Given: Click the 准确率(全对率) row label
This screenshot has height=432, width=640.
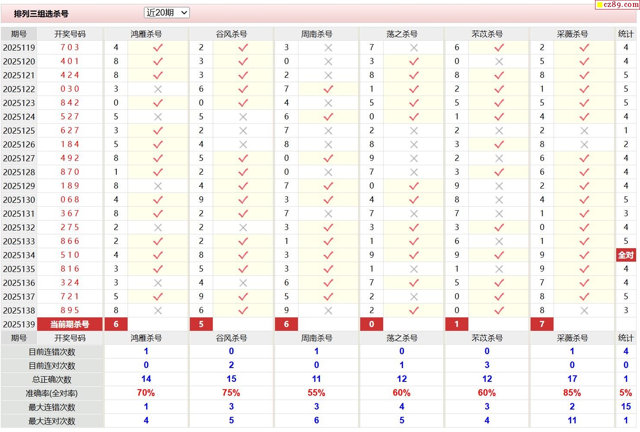Looking at the screenshot, I should (x=52, y=394).
